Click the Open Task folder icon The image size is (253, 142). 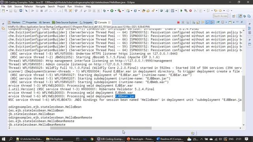click(148, 11)
